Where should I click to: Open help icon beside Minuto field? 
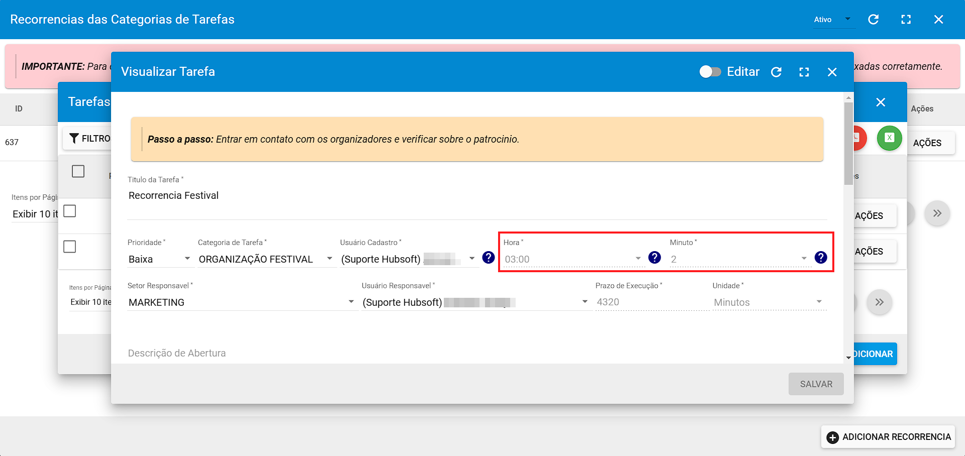pyautogui.click(x=821, y=258)
